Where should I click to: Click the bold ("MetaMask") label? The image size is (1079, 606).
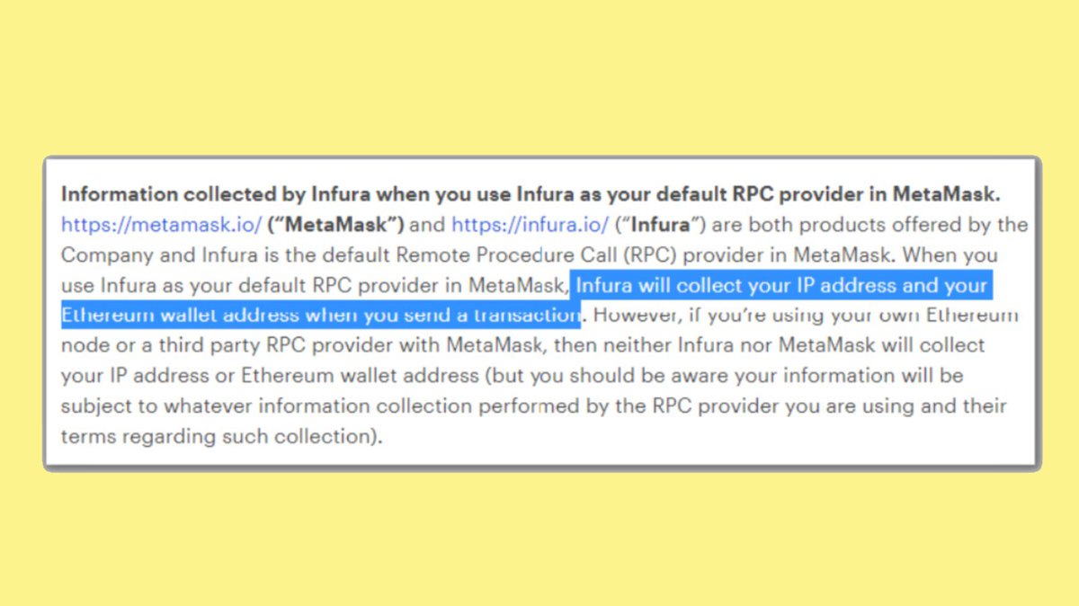tap(335, 224)
